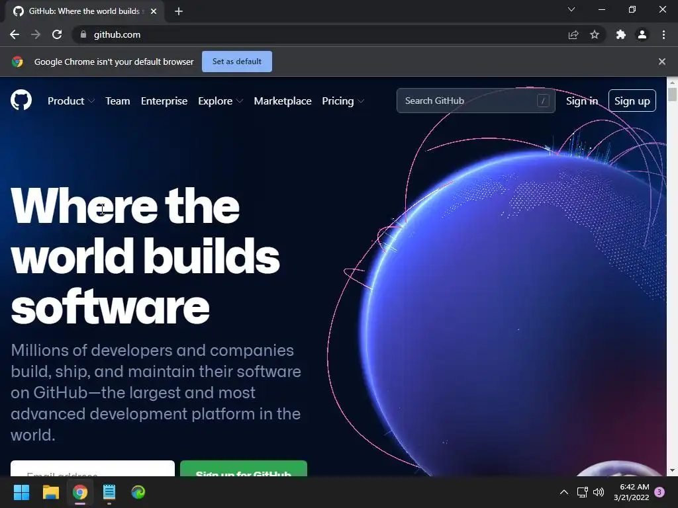Expand the Pricing dropdown menu
Viewport: 678px width, 508px height.
[x=343, y=101]
